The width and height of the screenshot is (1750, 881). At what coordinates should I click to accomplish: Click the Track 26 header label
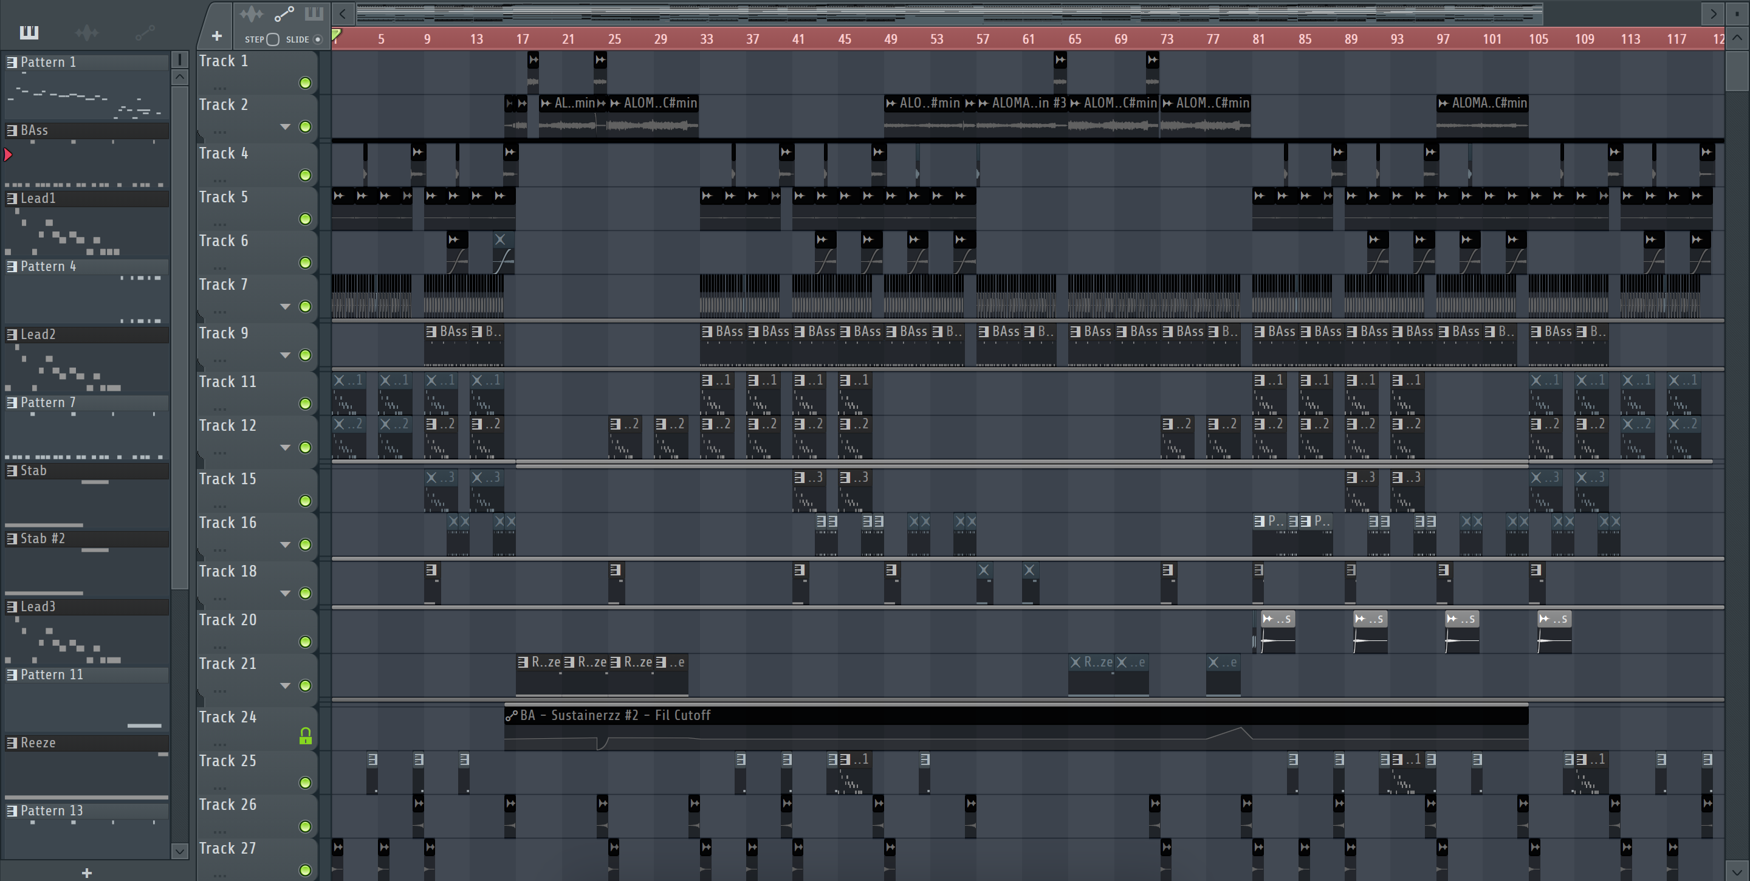pyautogui.click(x=228, y=804)
